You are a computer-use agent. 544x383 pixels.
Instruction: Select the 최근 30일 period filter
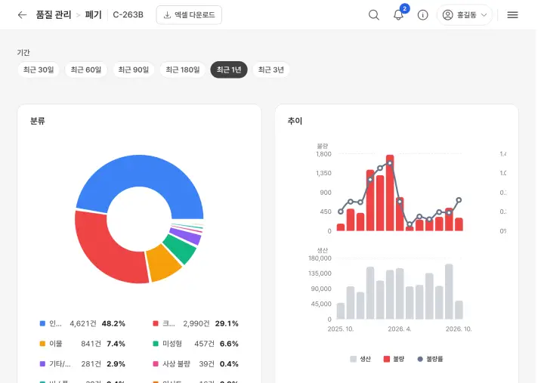click(x=39, y=69)
